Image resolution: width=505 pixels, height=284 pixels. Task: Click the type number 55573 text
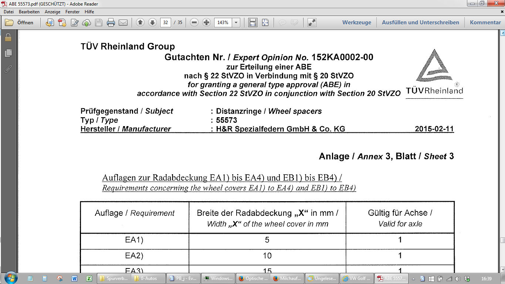227,120
